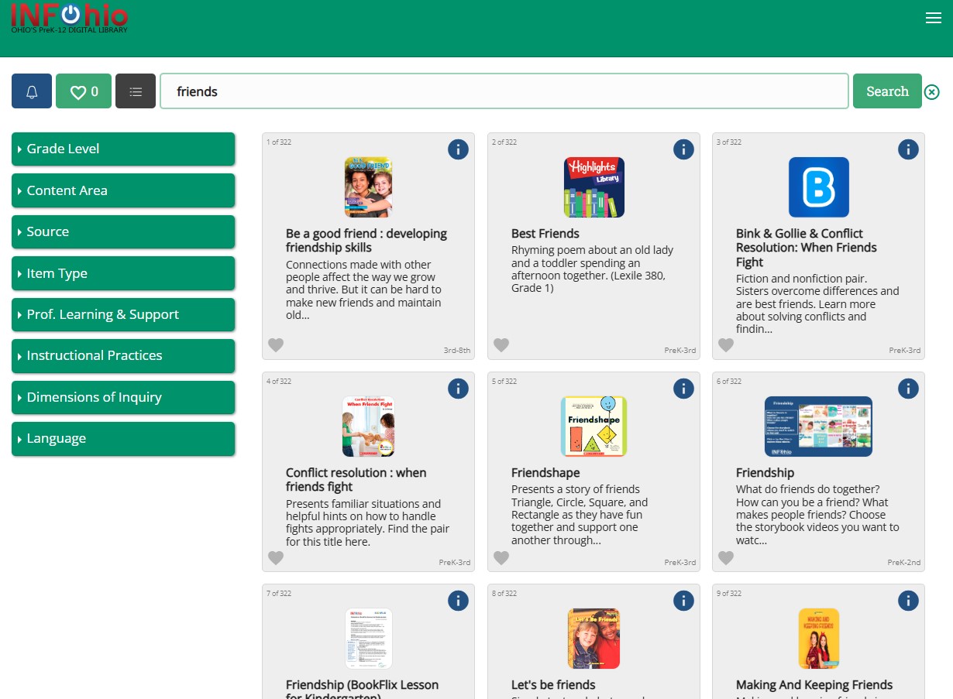Open the favorites list heart button
This screenshot has height=699, width=953.
coord(84,91)
